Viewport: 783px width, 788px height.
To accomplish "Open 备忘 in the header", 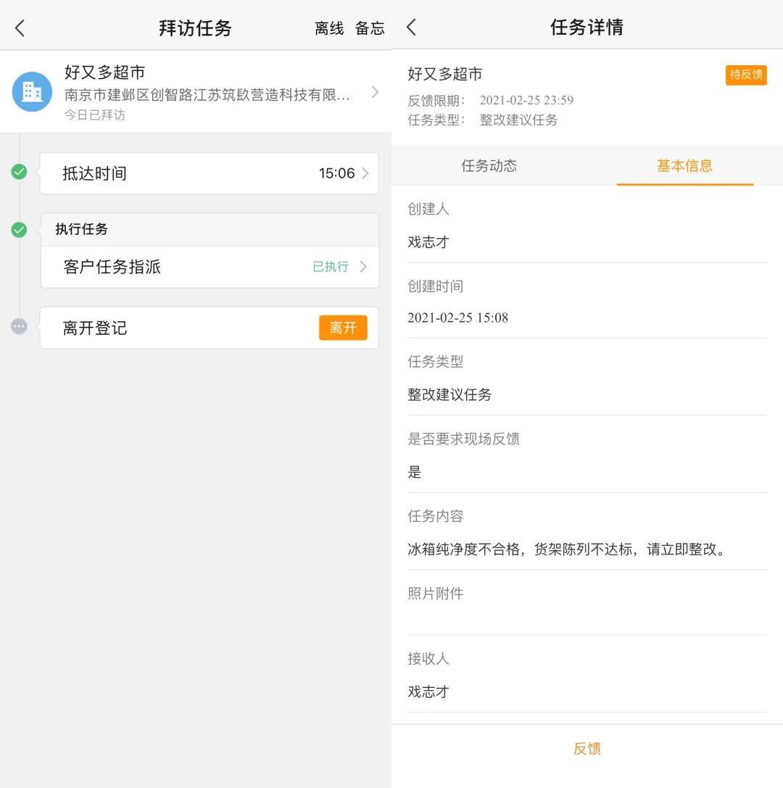I will pyautogui.click(x=370, y=28).
